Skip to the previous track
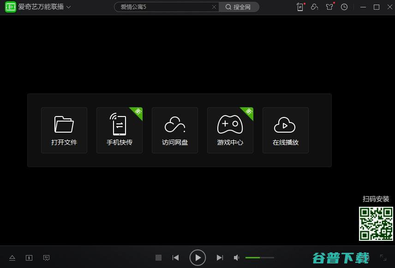Screen dimensions: 395x268 176,258
